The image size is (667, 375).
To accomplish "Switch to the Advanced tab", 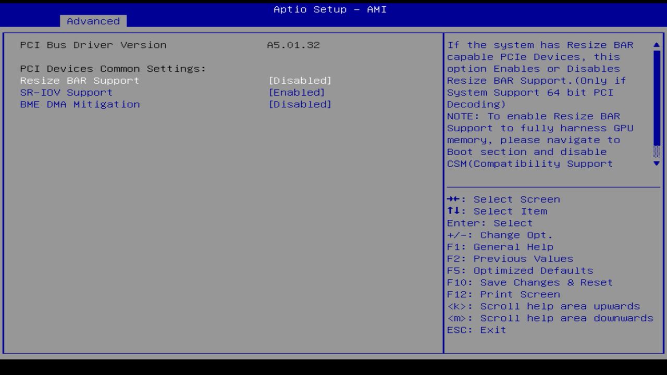I will (93, 21).
